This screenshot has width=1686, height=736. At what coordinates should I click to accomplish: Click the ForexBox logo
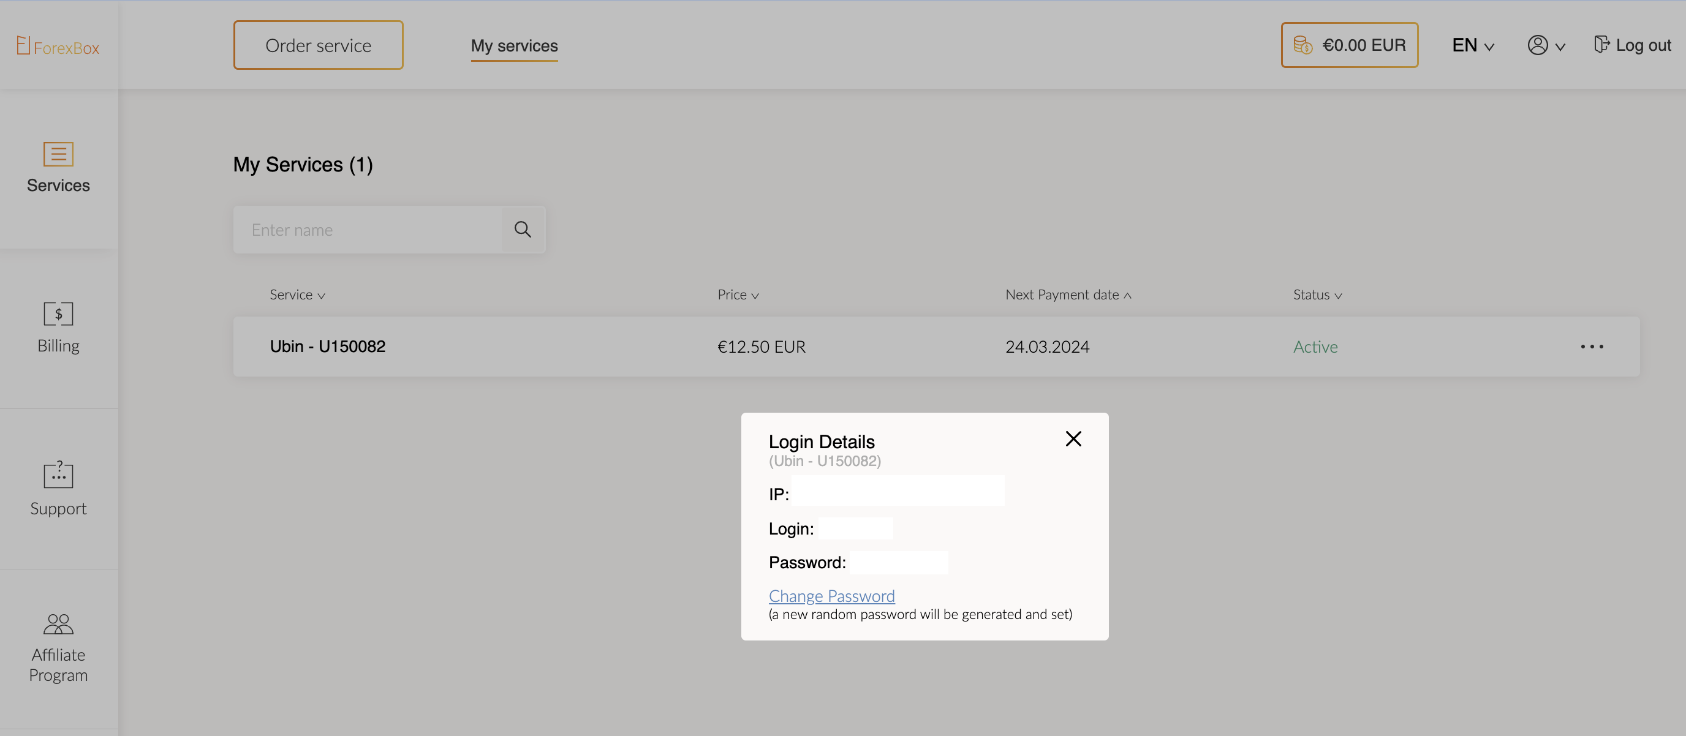(58, 47)
